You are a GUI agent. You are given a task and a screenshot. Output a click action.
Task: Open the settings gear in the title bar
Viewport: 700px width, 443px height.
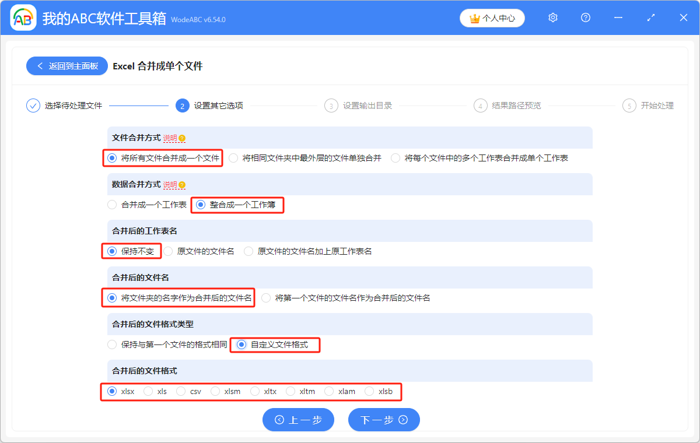coord(552,17)
